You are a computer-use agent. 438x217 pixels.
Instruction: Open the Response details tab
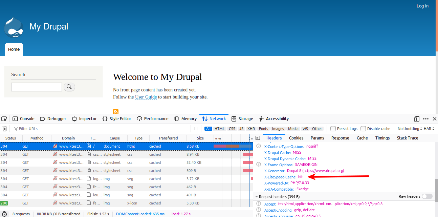(x=340, y=138)
